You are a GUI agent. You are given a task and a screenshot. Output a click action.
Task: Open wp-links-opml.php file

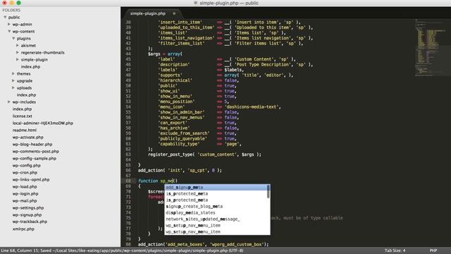pyautogui.click(x=31, y=179)
